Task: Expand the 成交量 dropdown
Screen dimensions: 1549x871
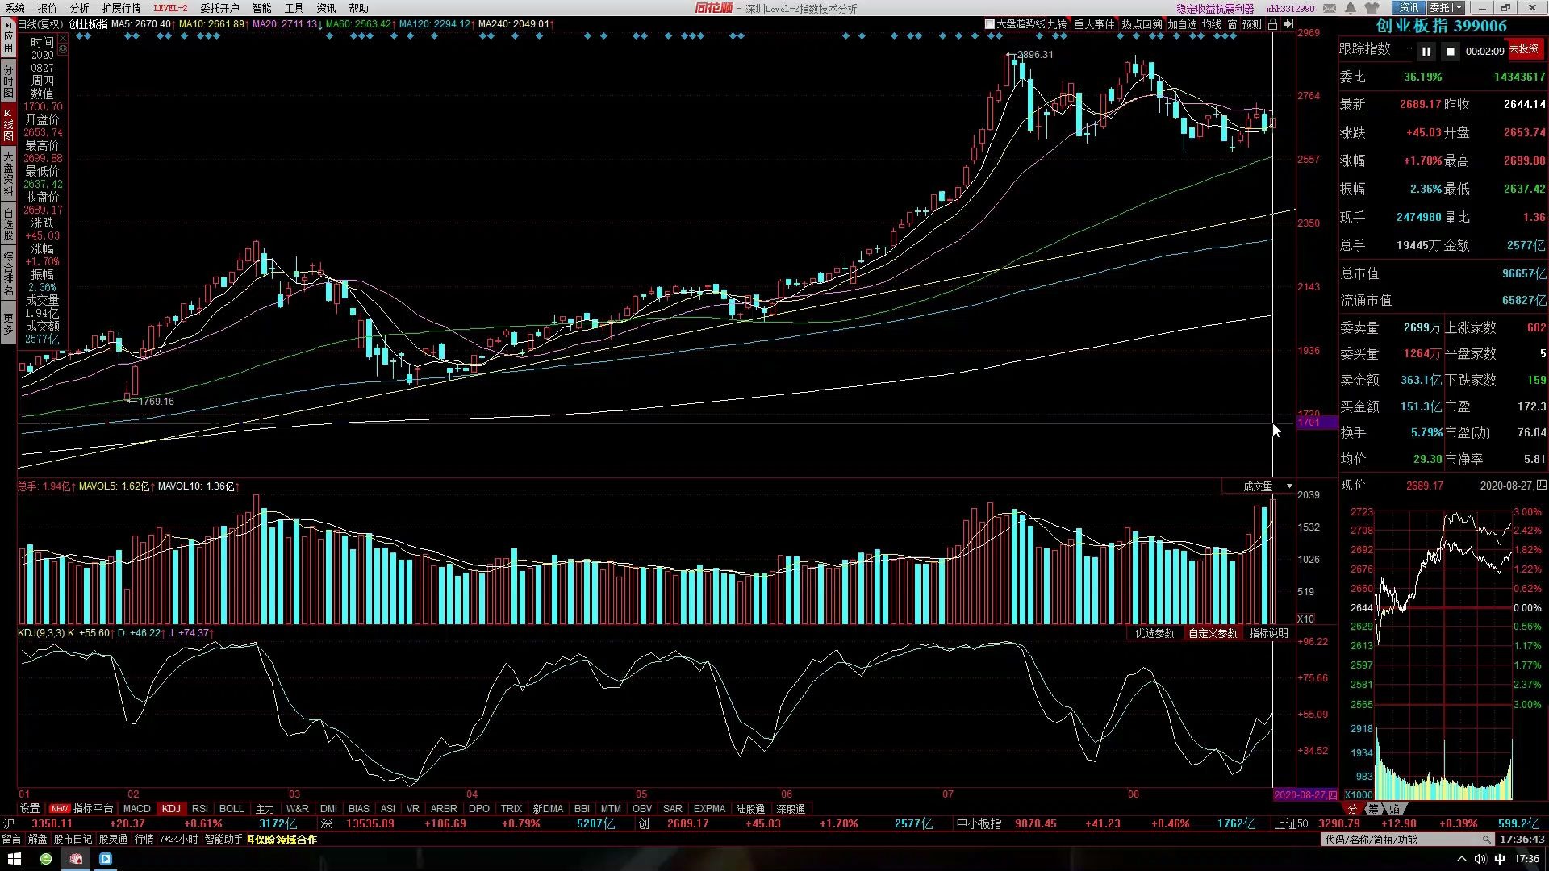Action: click(x=1288, y=486)
